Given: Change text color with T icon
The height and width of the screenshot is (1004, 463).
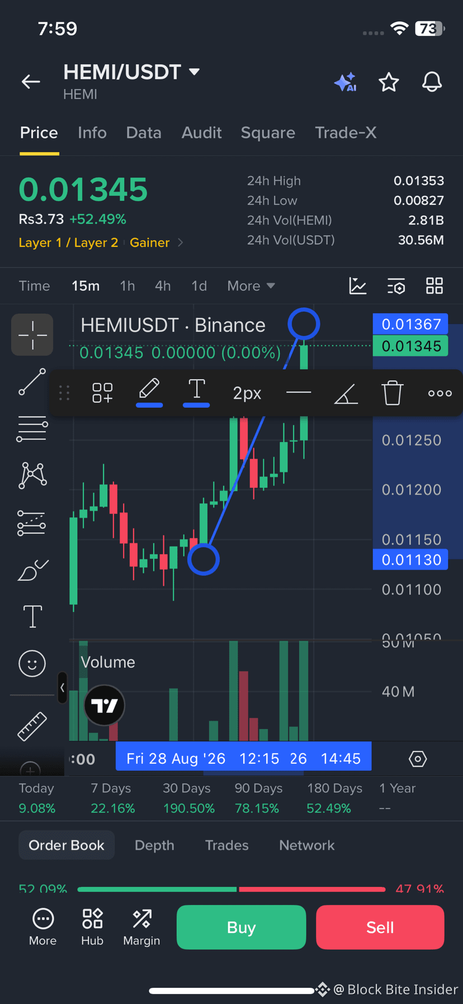Looking at the screenshot, I should coord(196,392).
